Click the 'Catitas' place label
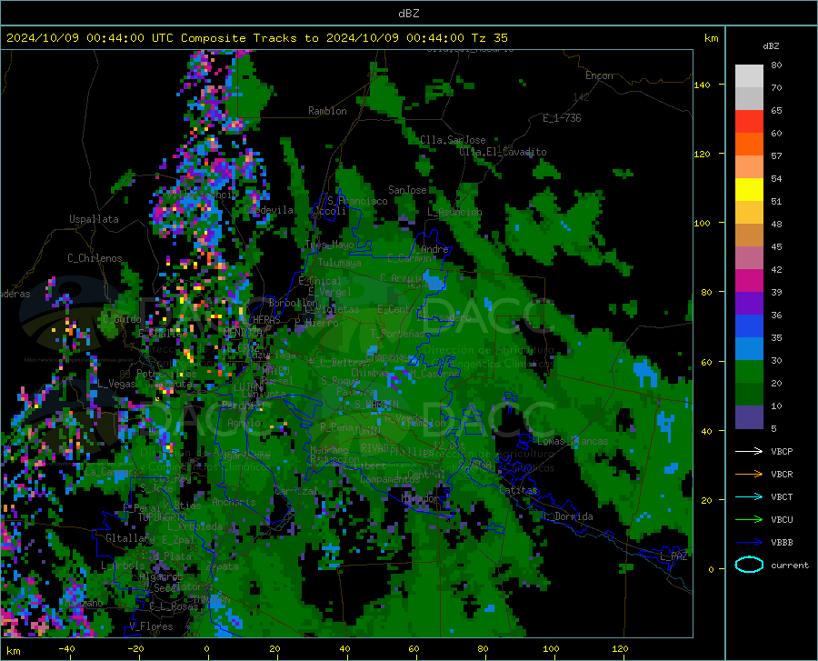 (x=518, y=490)
